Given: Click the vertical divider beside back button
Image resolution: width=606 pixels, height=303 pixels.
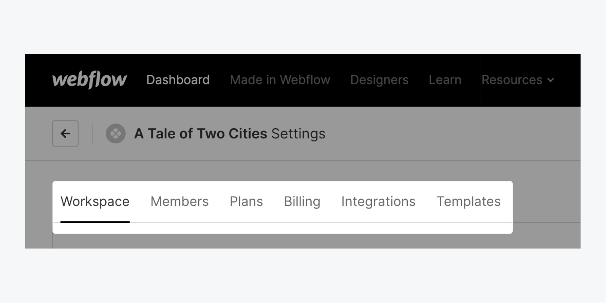Looking at the screenshot, I should 92,134.
